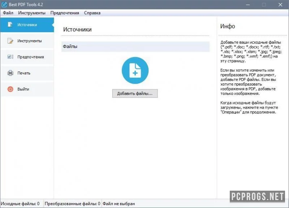Viewport: 289px width, 208px height.
Task: Select the Источники sidebar tab
Action: pos(27,25)
